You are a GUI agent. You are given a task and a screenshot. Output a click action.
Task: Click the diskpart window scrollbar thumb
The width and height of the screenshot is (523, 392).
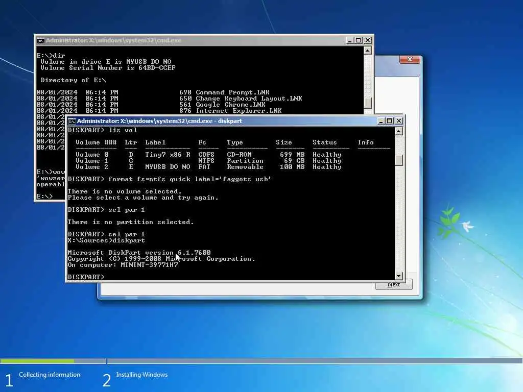[x=398, y=160]
